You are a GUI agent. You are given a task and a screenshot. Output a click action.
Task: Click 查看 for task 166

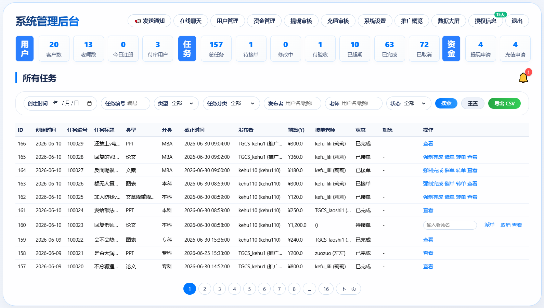tap(428, 143)
